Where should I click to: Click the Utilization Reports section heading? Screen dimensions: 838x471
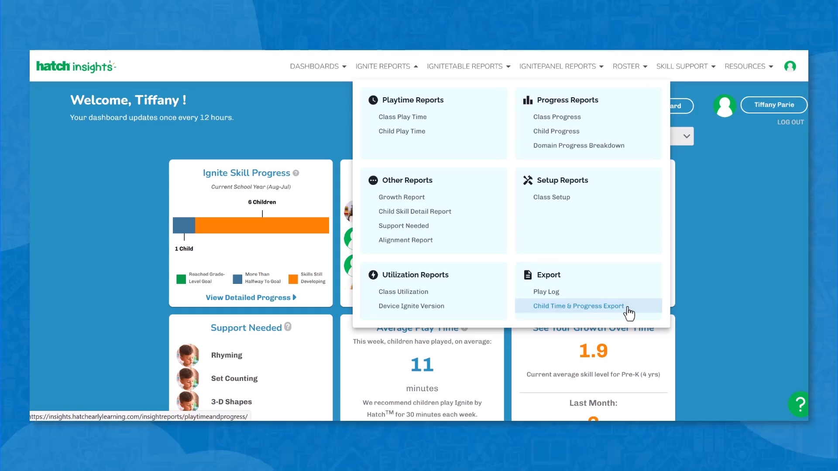coord(416,275)
